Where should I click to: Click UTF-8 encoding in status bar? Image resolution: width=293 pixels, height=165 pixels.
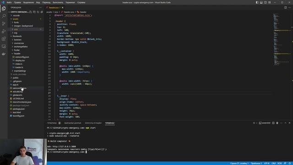pos(266,163)
